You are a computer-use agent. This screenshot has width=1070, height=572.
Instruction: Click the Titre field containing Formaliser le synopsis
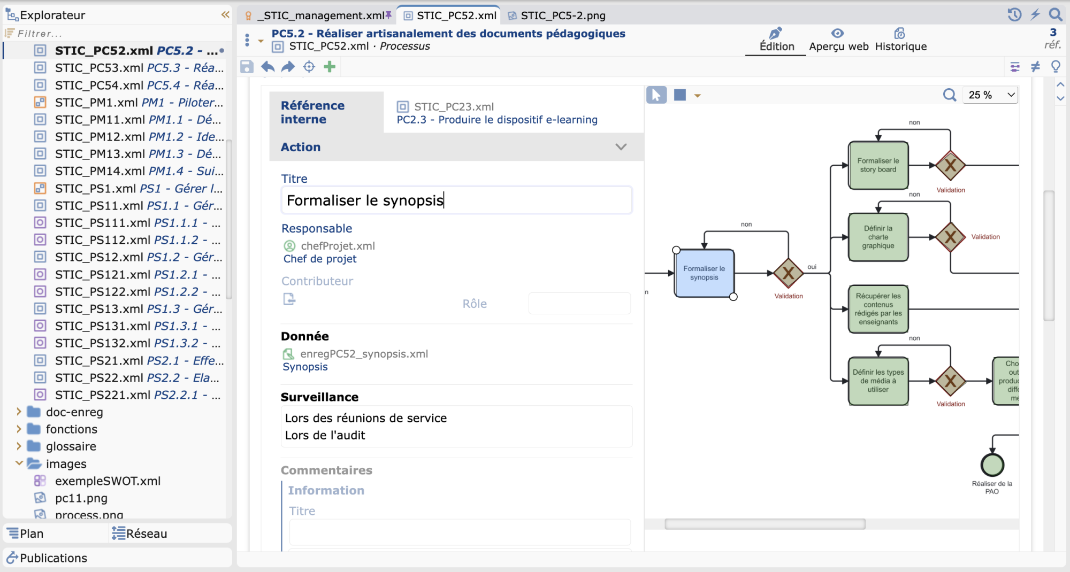click(456, 200)
